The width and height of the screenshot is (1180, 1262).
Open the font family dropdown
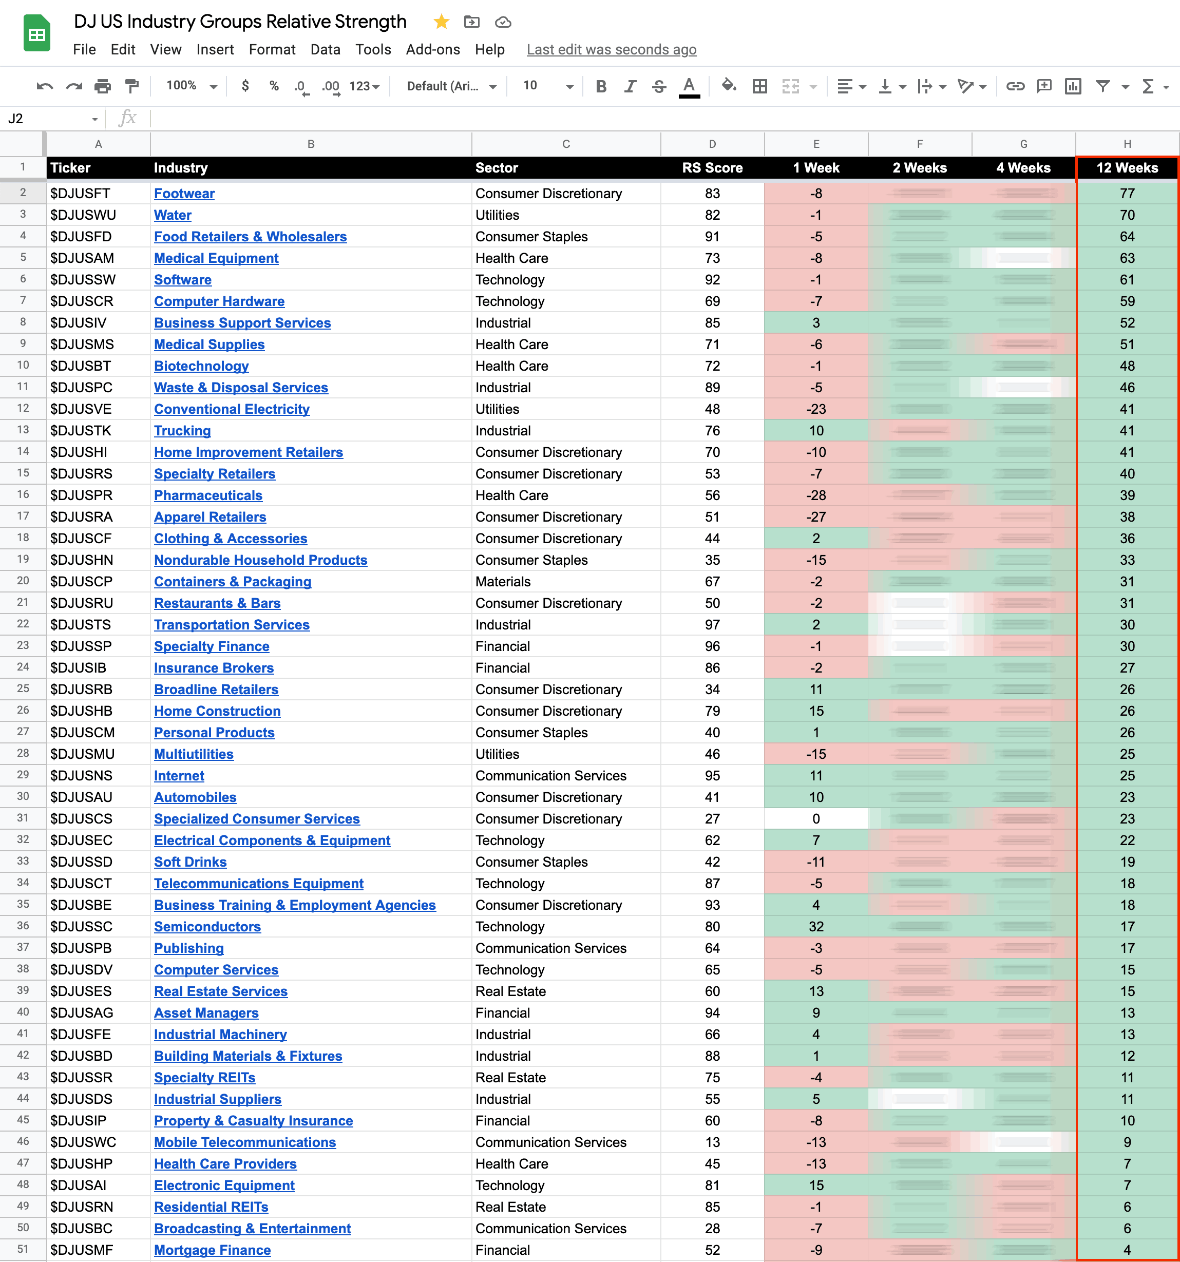pos(451,86)
